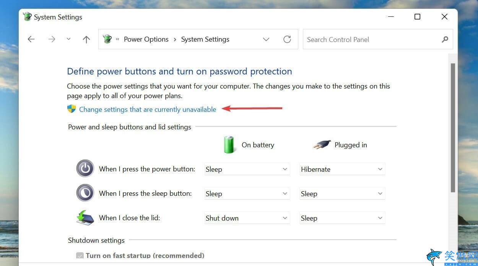Click Power Options in breadcrumb
The width and height of the screenshot is (478, 266).
(x=146, y=39)
